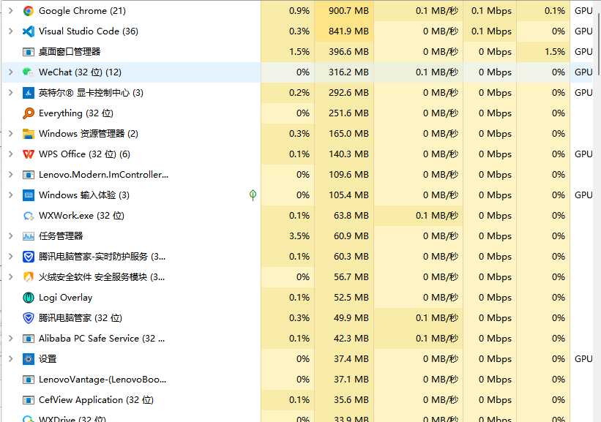This screenshot has width=601, height=422.
Task: Click the green leaf eco status icon
Action: point(253,195)
